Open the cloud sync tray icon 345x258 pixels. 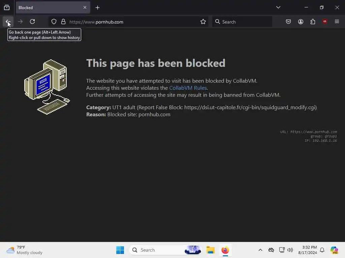(271, 250)
